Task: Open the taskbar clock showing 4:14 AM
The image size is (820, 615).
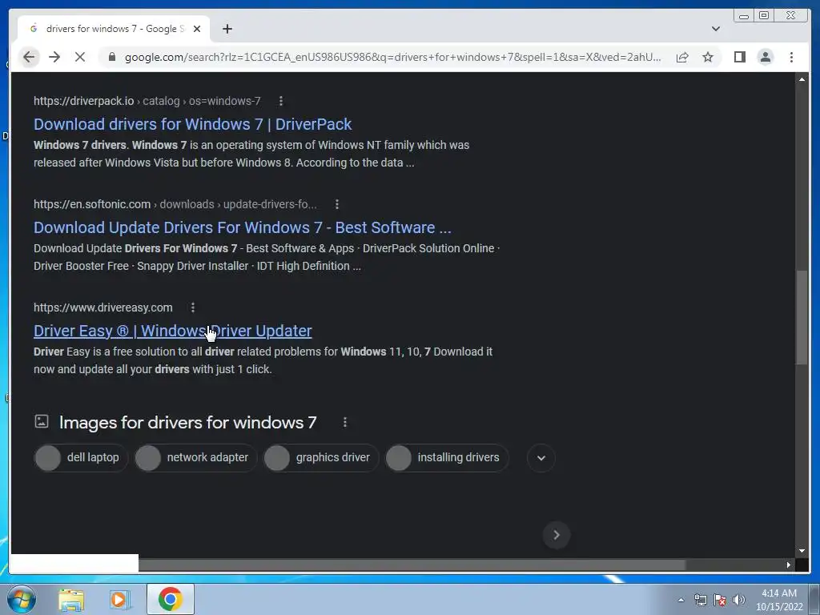Action: click(779, 600)
